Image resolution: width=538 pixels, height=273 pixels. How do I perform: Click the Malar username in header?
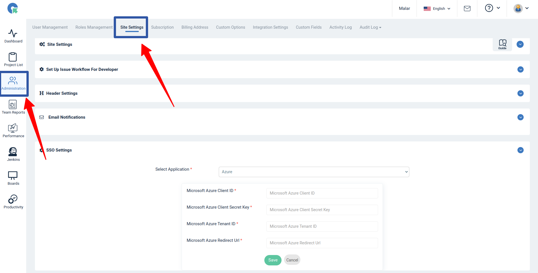coord(404,8)
